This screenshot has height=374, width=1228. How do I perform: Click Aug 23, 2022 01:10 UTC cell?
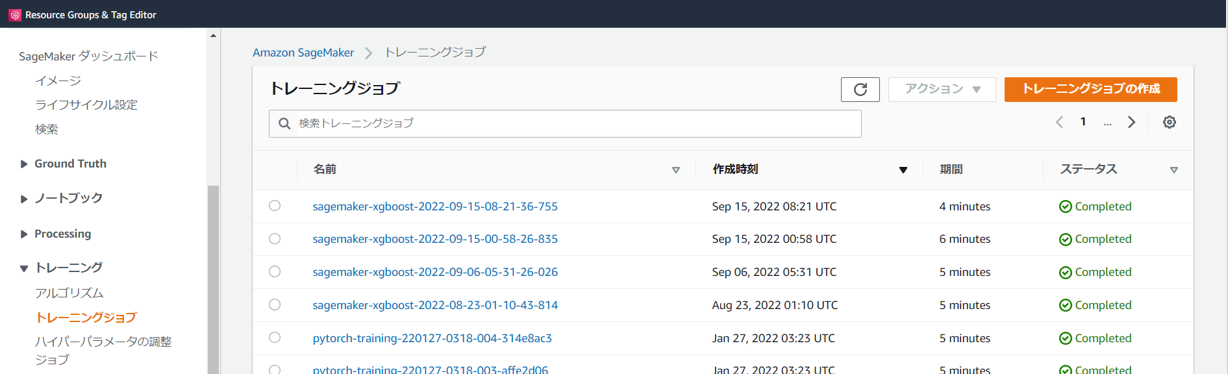(775, 305)
